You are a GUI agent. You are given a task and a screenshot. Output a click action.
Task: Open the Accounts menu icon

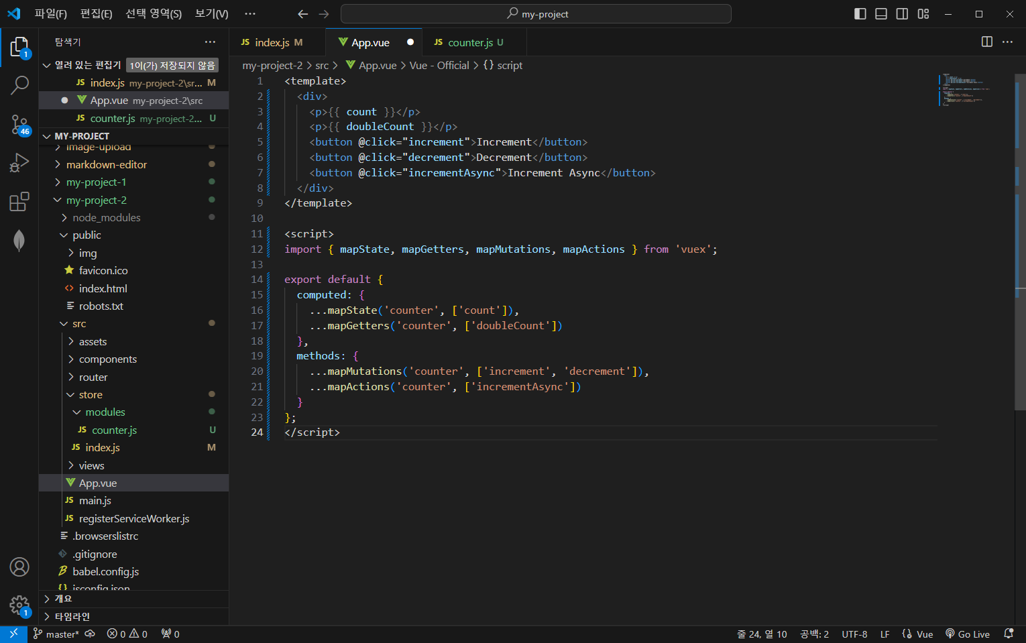pos(19,567)
